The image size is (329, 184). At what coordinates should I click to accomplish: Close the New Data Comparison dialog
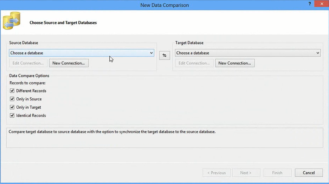322,4
